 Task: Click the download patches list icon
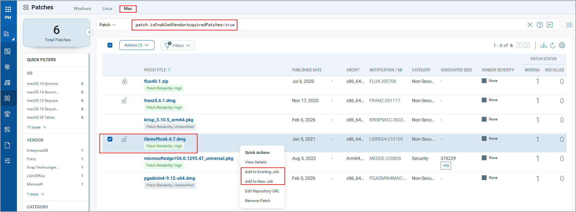pos(543,45)
